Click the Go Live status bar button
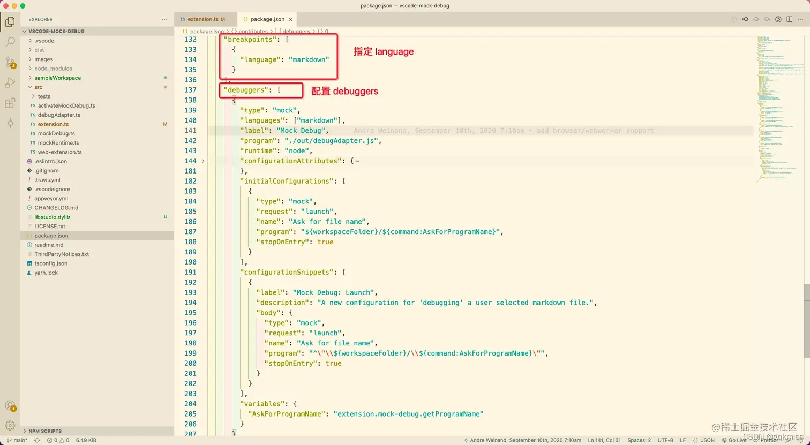 click(734, 440)
